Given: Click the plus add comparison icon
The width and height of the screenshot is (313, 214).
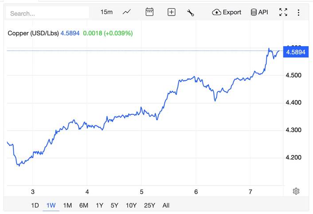Looking at the screenshot, I should point(172,12).
